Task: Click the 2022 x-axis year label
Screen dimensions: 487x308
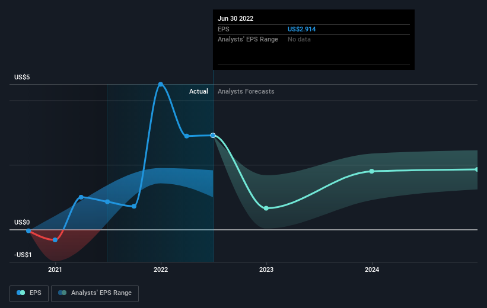Action: click(161, 269)
